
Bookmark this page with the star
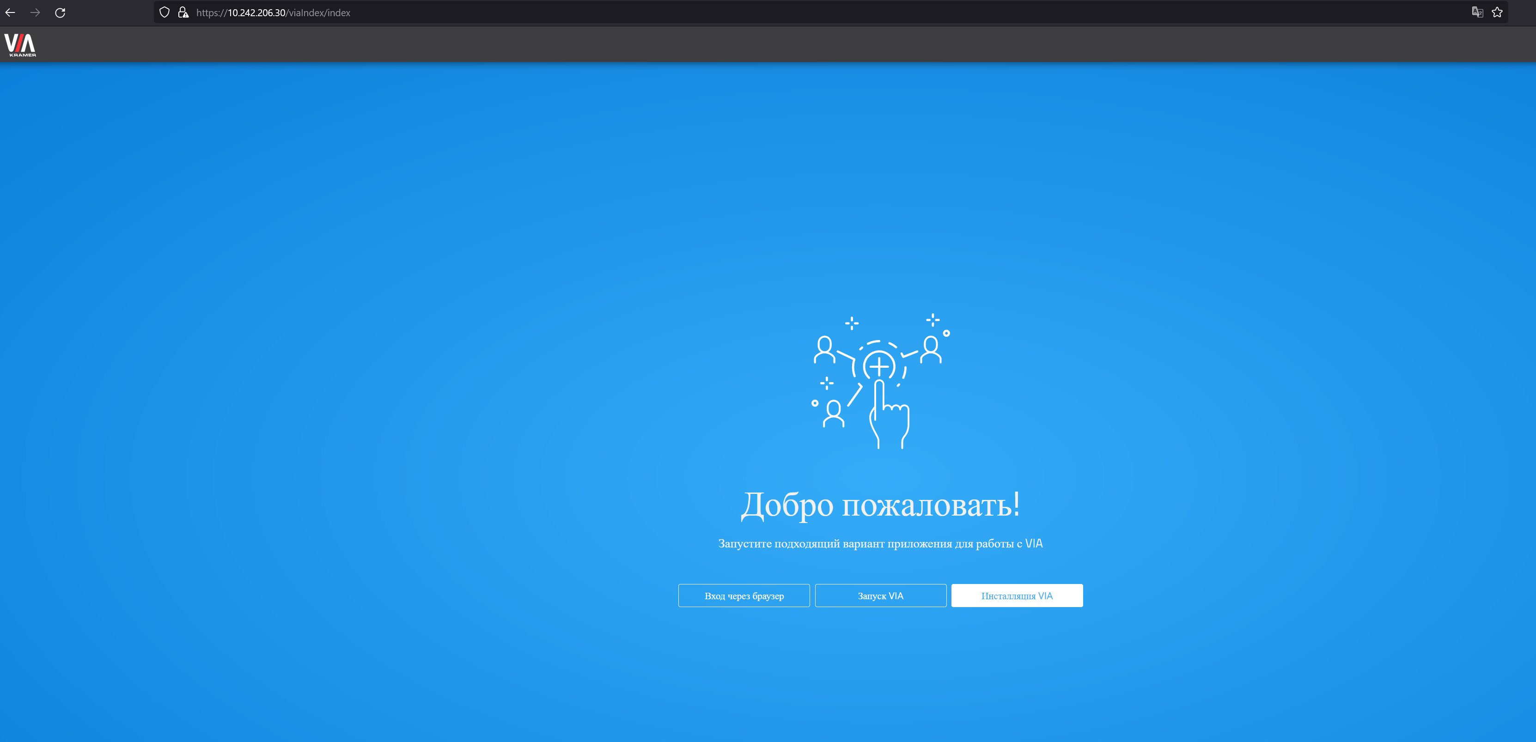(x=1497, y=12)
